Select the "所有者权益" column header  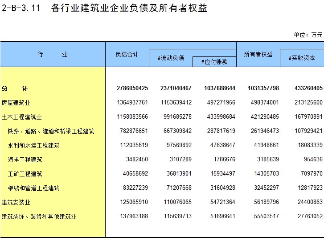(x=258, y=55)
